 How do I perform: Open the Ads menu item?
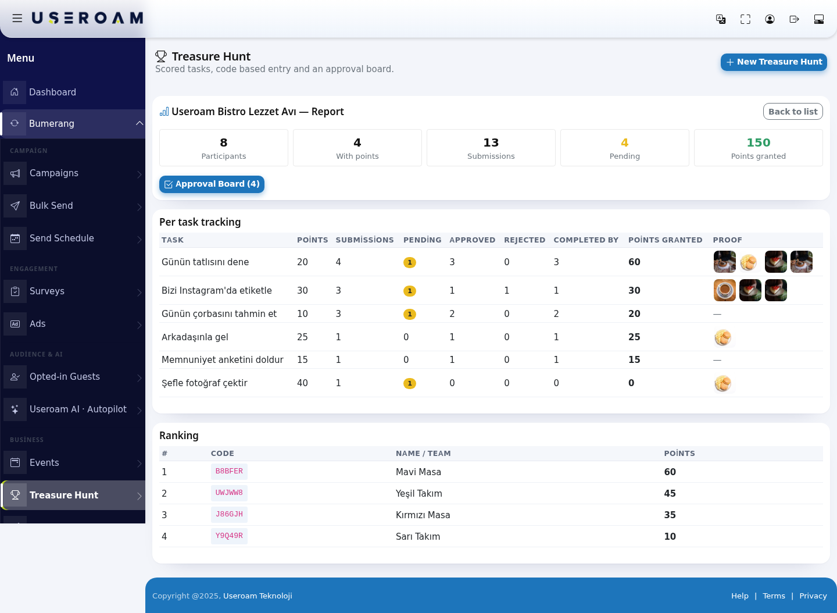73,324
